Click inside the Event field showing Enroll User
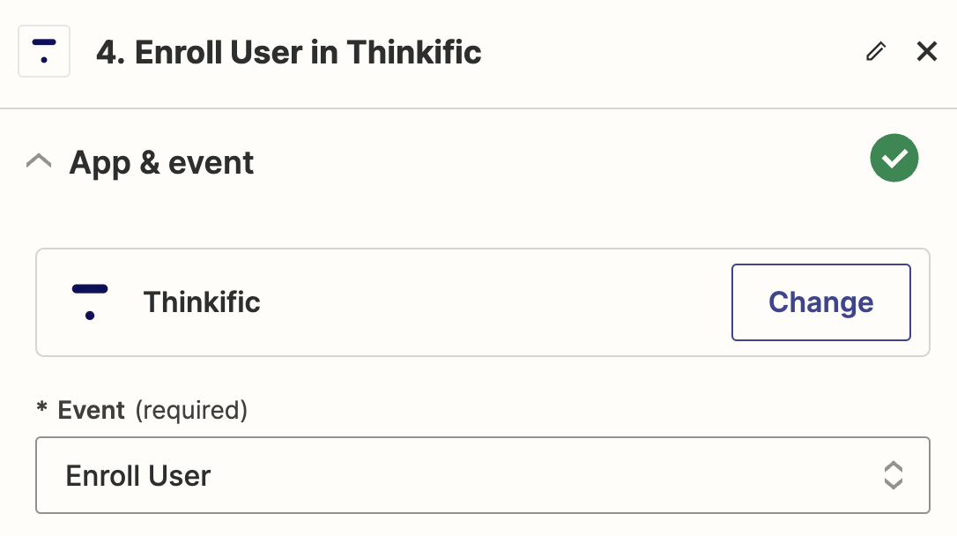 [x=352, y=475]
